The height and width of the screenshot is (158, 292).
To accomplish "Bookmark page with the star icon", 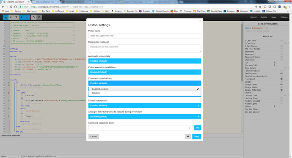I will coord(260,7).
